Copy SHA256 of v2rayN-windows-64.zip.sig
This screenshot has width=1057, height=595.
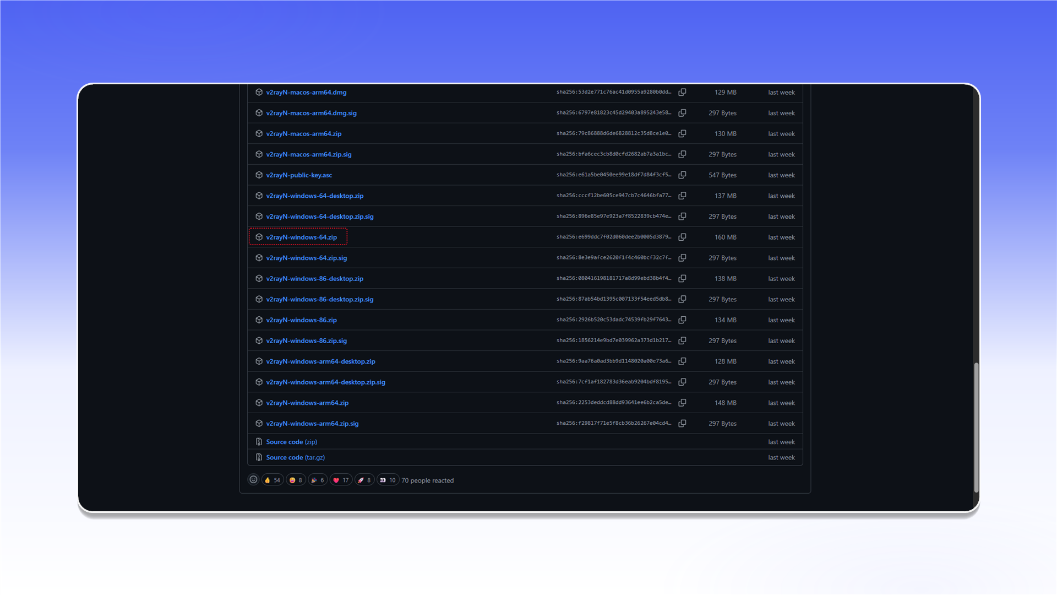pos(682,258)
